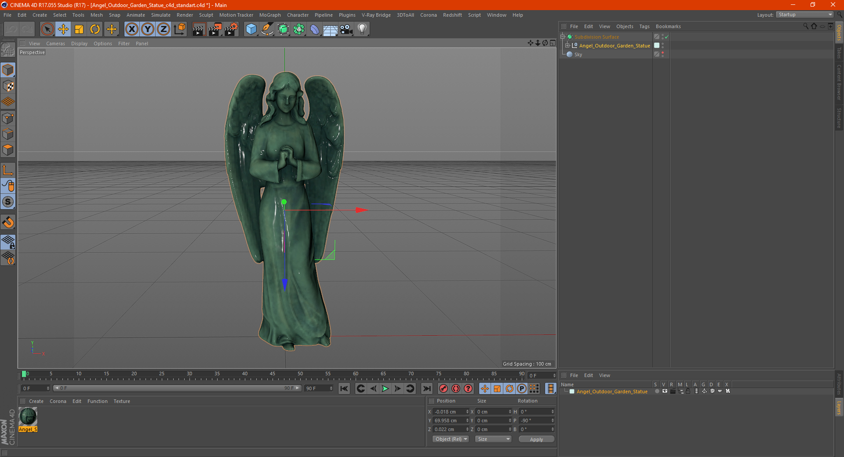Toggle Enable Snap magnet icon
844x457 pixels.
click(x=8, y=222)
